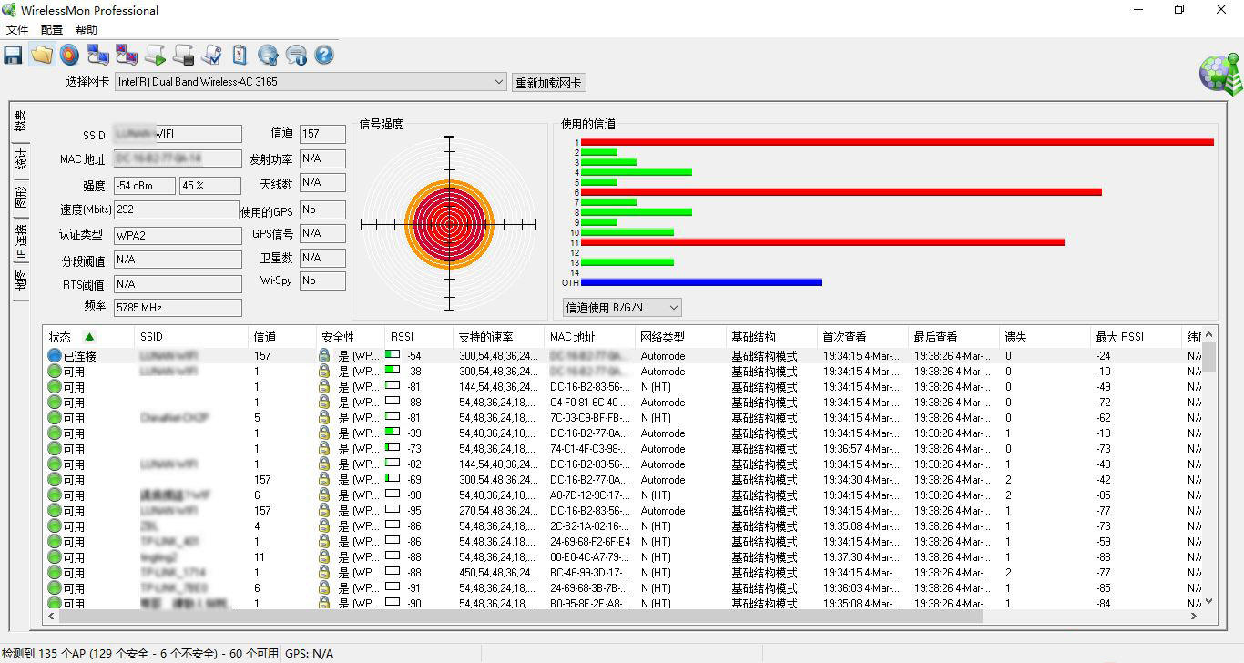Click the blue status globe of the 已连接 row

click(x=55, y=356)
